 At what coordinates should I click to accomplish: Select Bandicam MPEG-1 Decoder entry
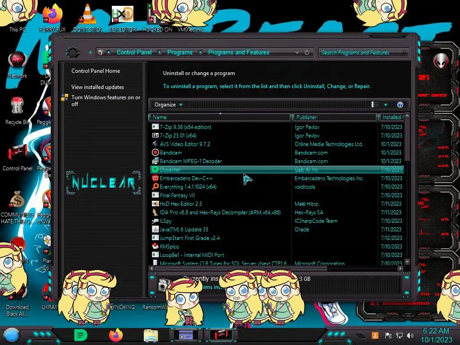pyautogui.click(x=277, y=161)
